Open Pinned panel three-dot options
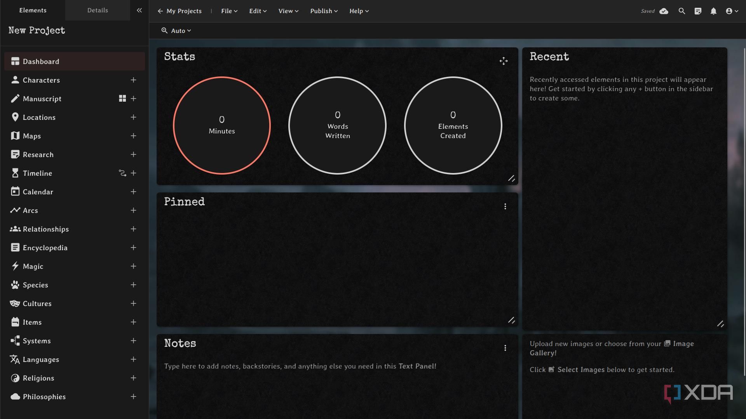This screenshot has height=419, width=746. (x=505, y=206)
